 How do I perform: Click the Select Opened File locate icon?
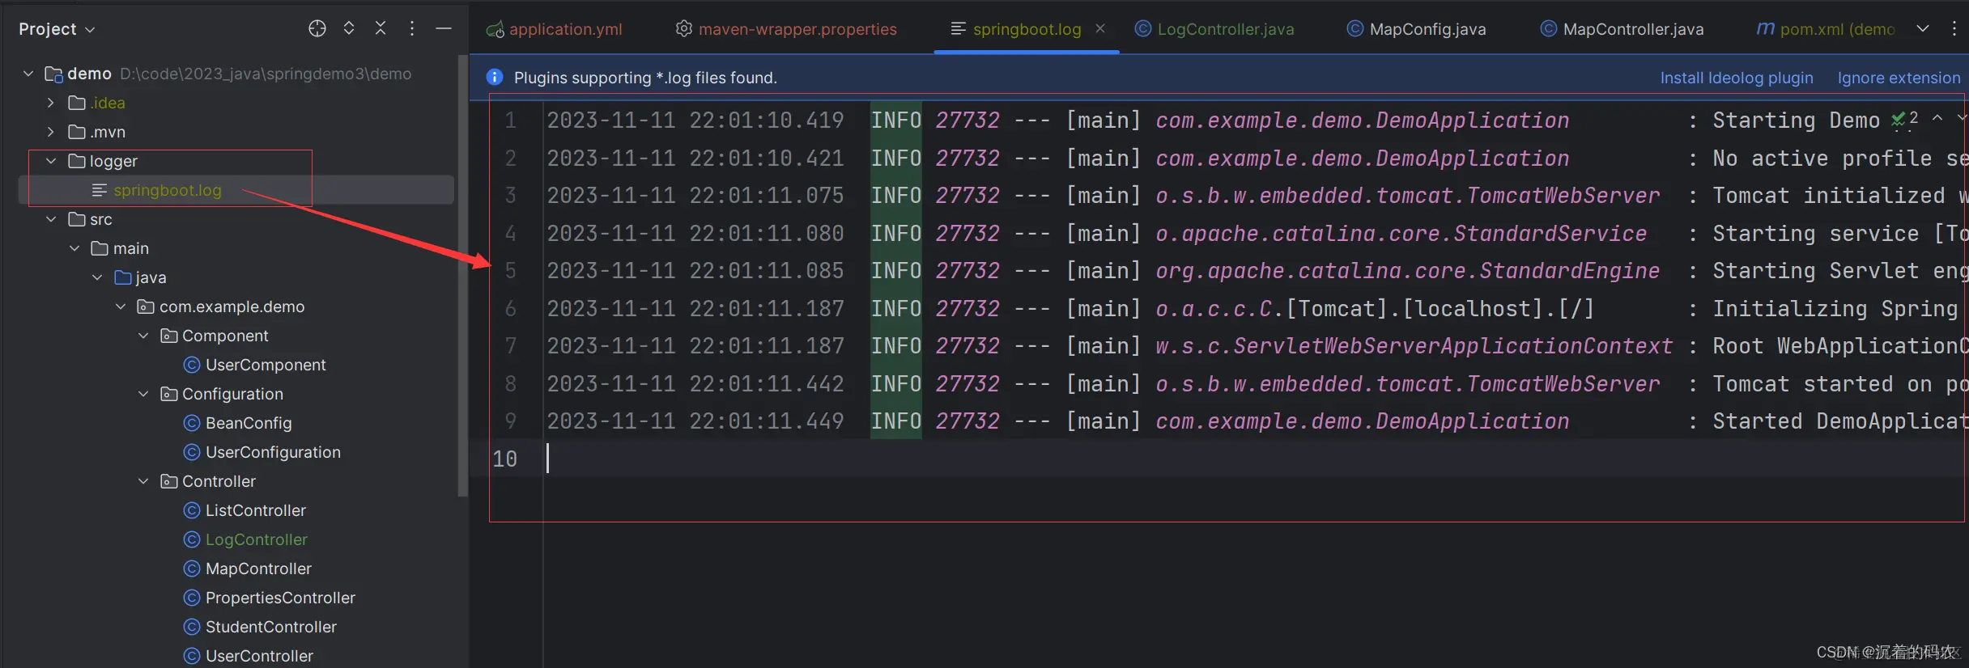[317, 29]
